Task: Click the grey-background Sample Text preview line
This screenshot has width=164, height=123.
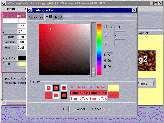Action: pos(88,87)
